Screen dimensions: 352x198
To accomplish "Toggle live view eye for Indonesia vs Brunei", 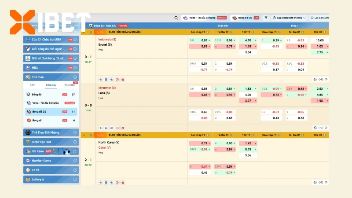I will click(112, 80).
